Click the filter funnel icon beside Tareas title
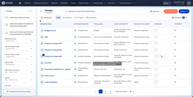 (x=41, y=11)
